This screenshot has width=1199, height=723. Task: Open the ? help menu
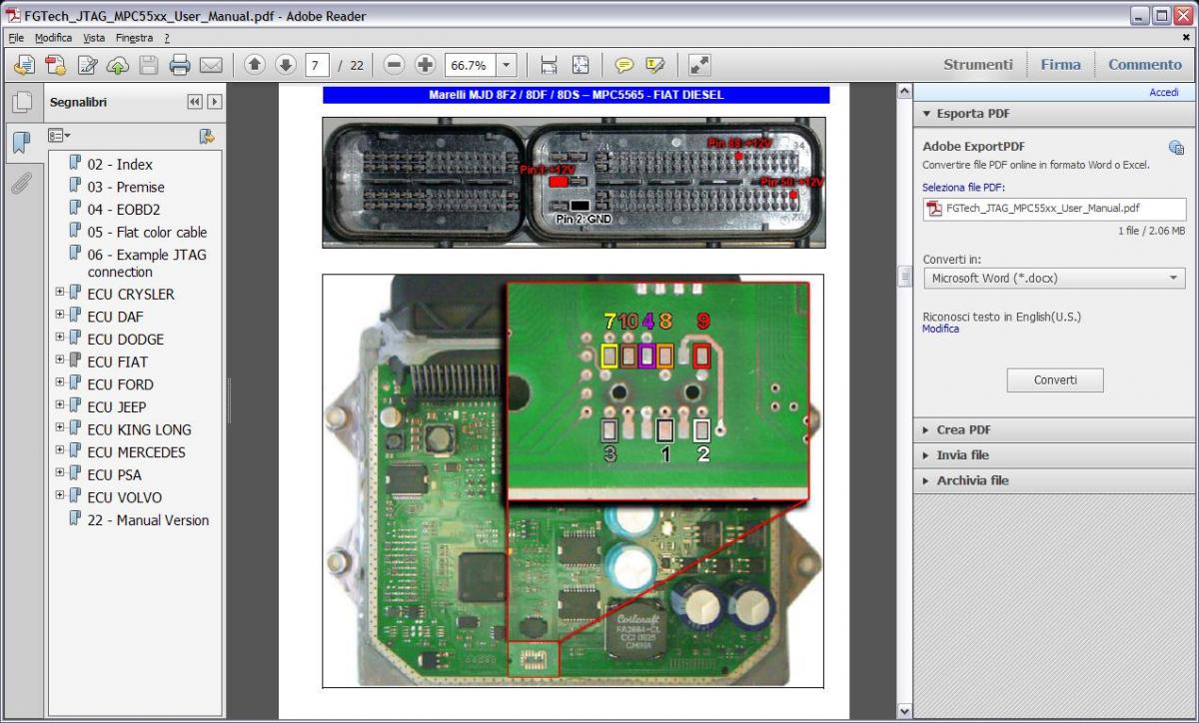click(x=167, y=38)
